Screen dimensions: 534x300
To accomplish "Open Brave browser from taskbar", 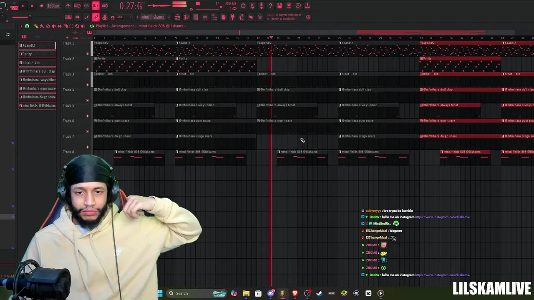I will click(295, 293).
